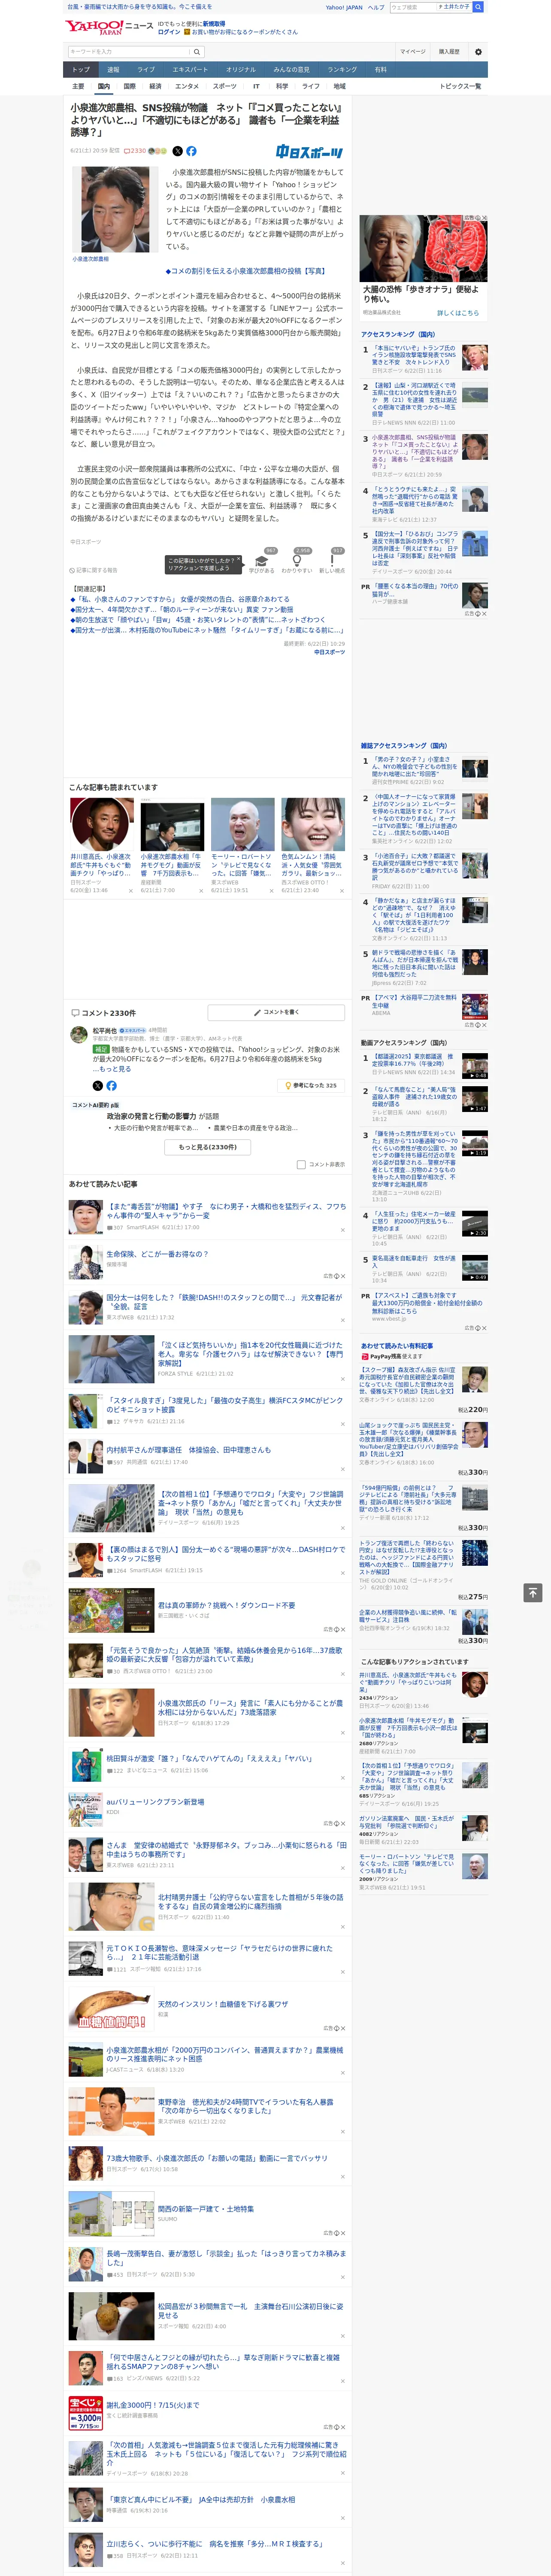Click comment count icon beside 2330
The height and width of the screenshot is (2576, 551).
[x=126, y=151]
